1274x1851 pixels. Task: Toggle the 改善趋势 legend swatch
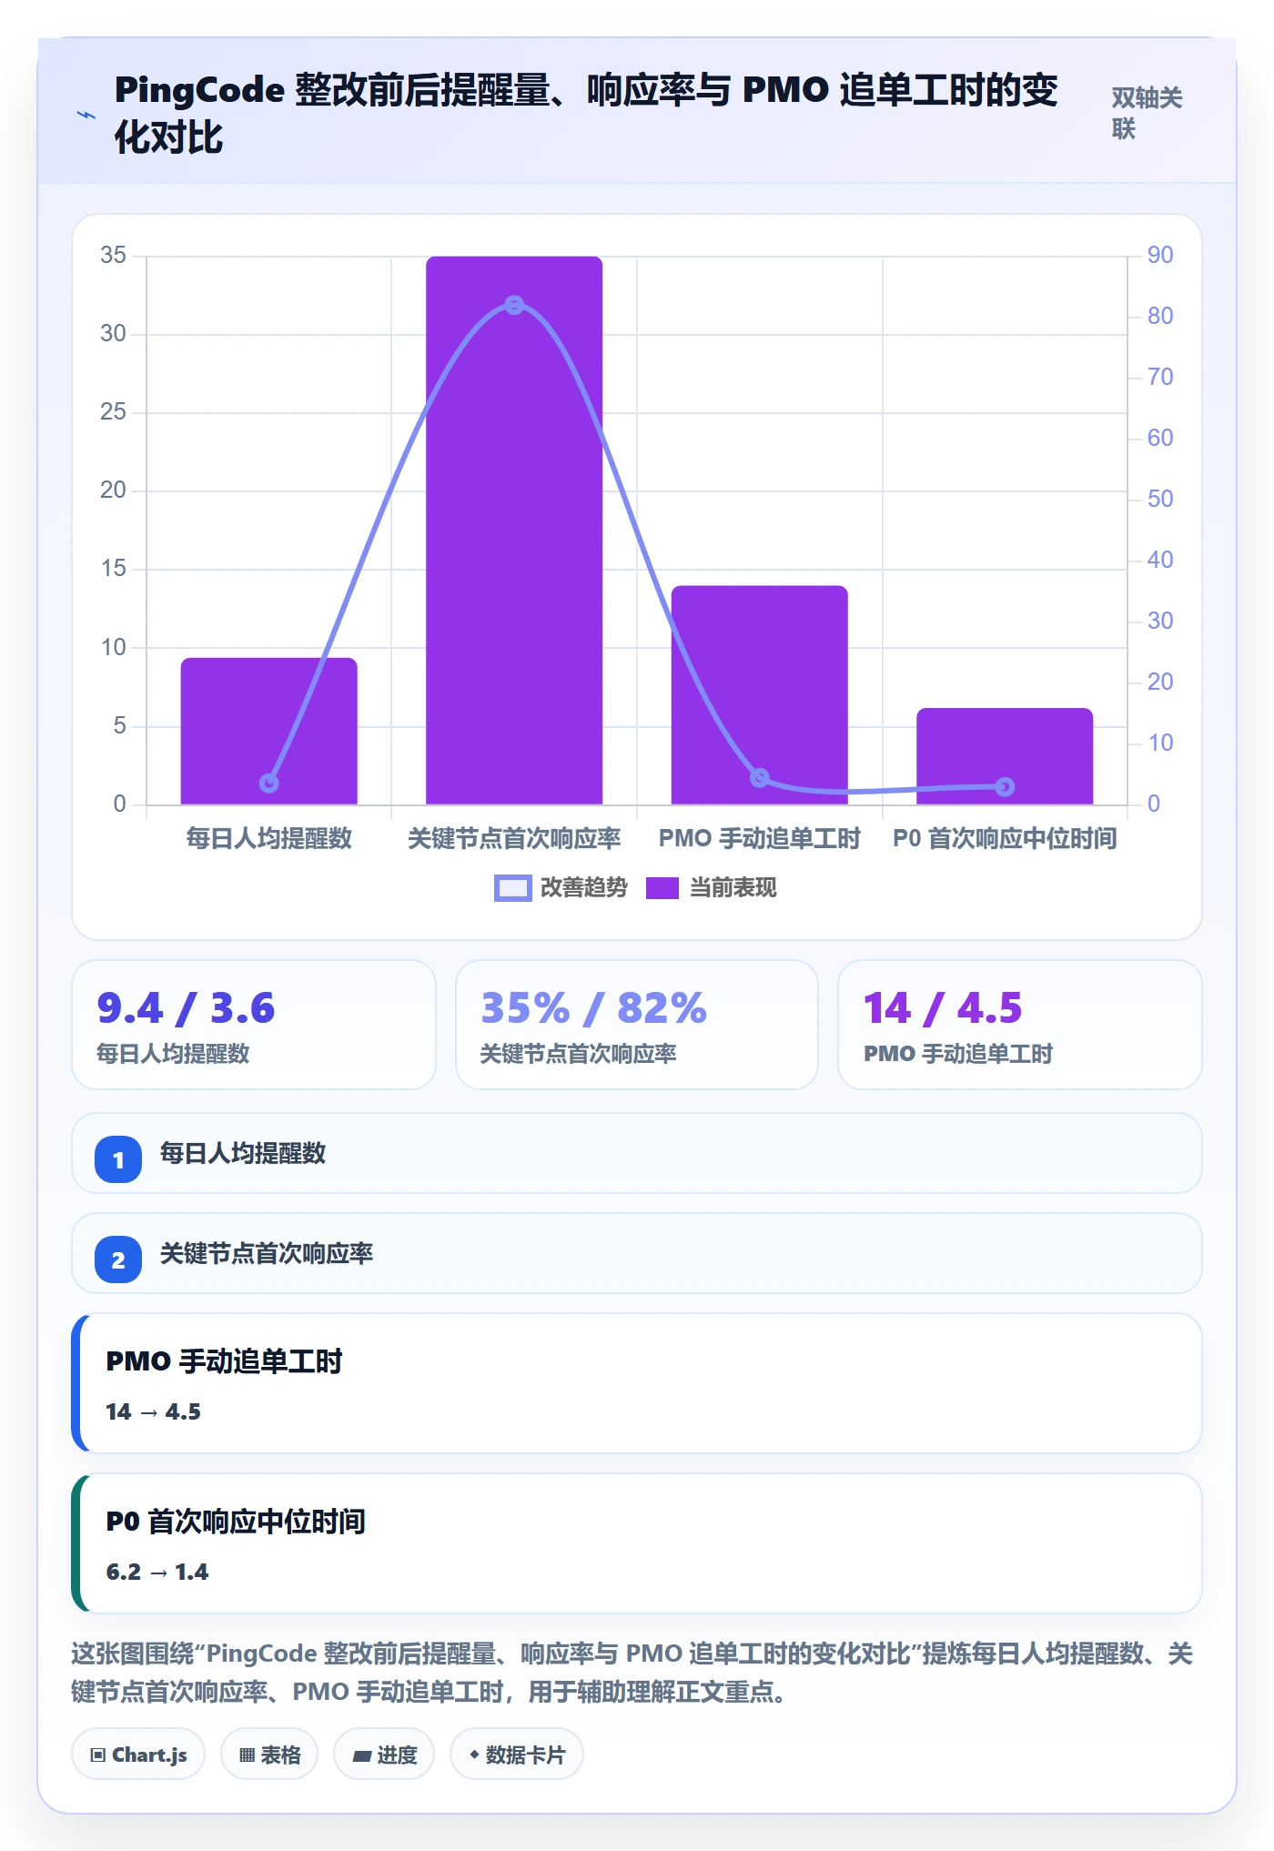click(x=512, y=888)
